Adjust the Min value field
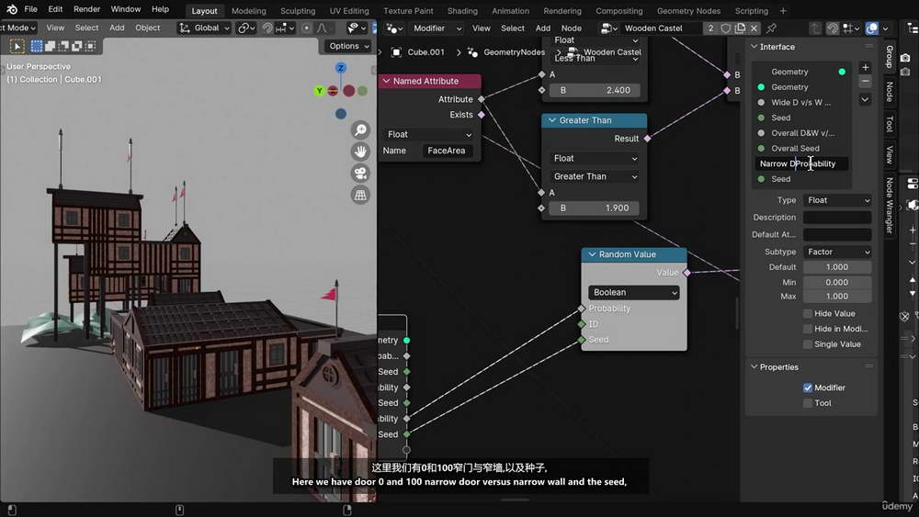 (x=837, y=282)
